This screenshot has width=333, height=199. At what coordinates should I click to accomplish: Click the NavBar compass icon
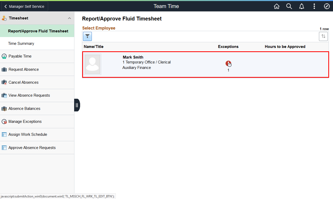(x=327, y=6)
